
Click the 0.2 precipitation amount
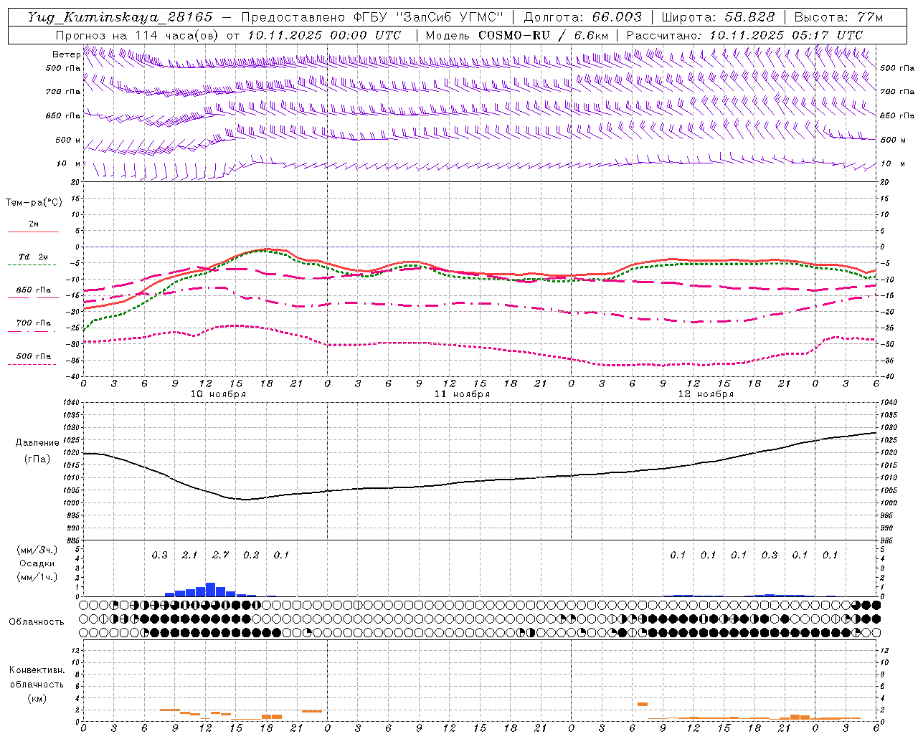coord(251,556)
